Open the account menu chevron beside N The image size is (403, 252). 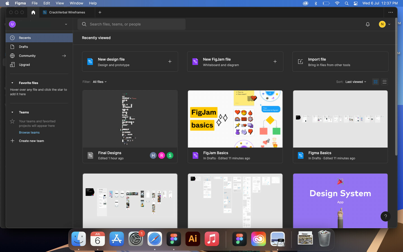coord(389,24)
